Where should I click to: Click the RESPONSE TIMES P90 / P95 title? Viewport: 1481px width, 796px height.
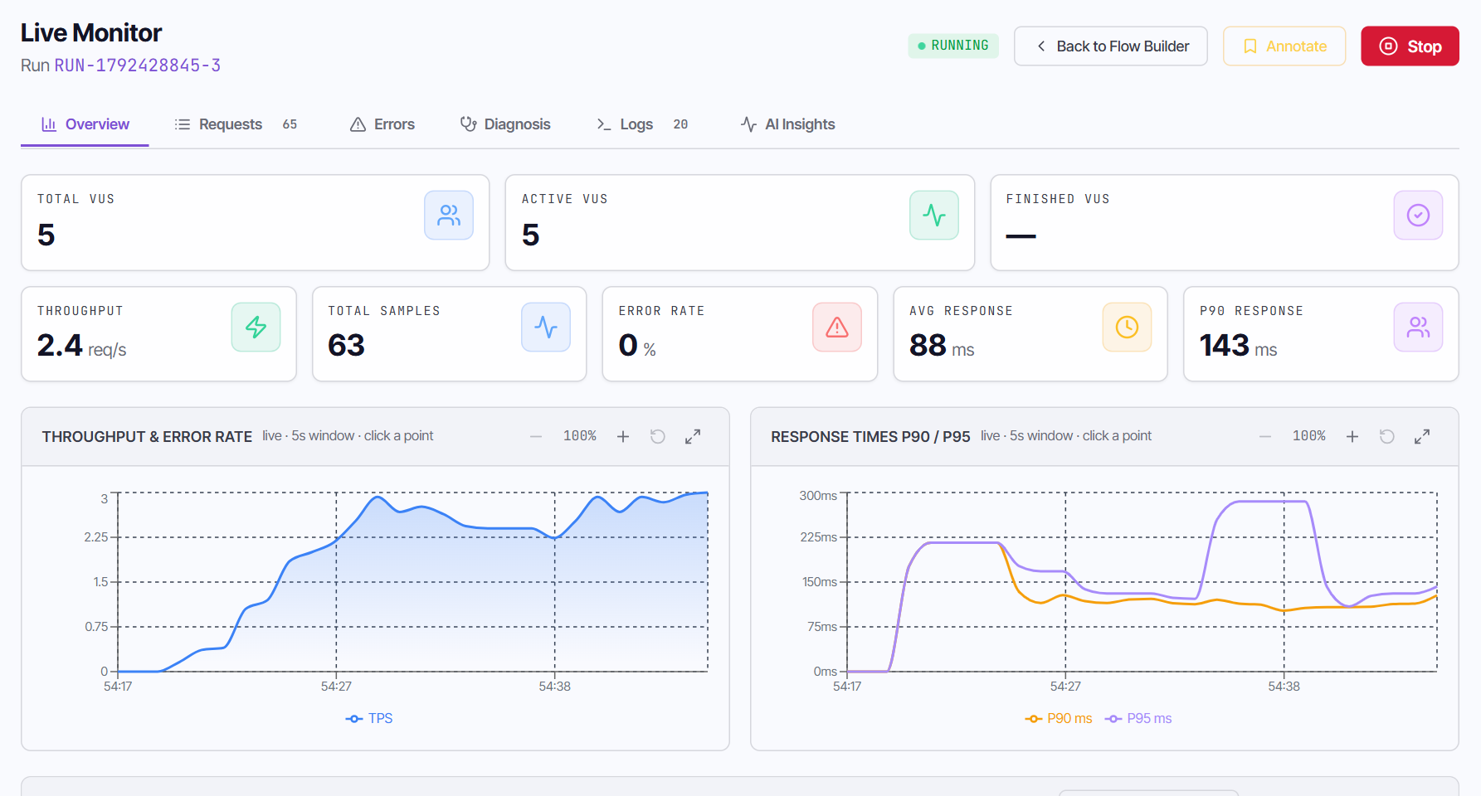(x=870, y=437)
